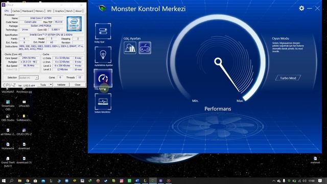
Task: Select the office365 desktop icon
Action: pyautogui.click(x=24, y=104)
